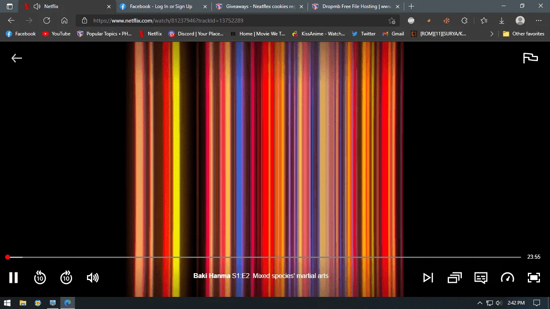Rewind the video 10 seconds

coord(40,278)
